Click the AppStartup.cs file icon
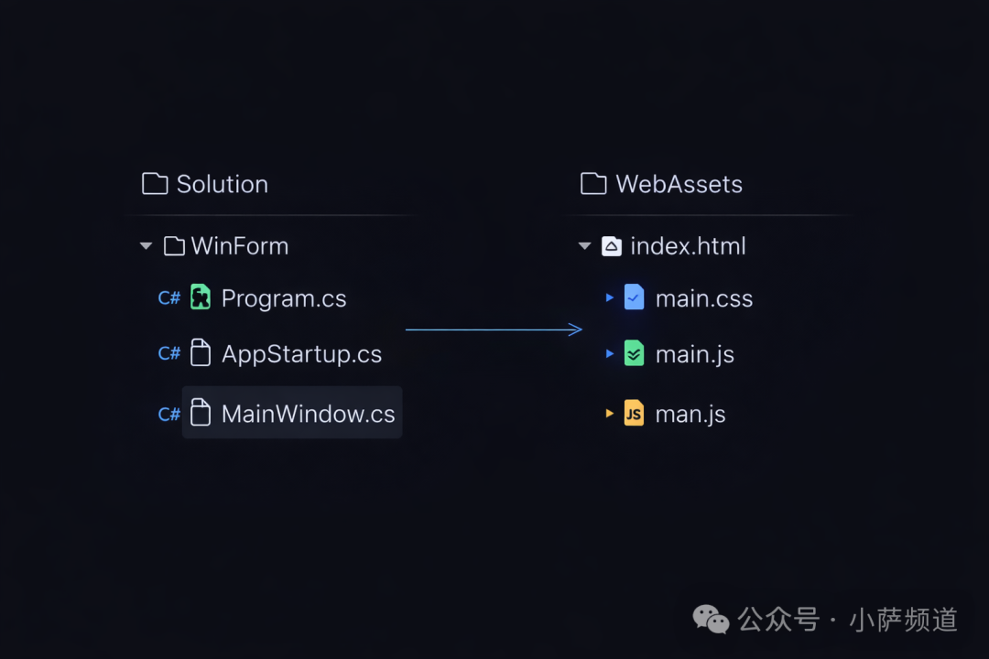 coord(200,353)
